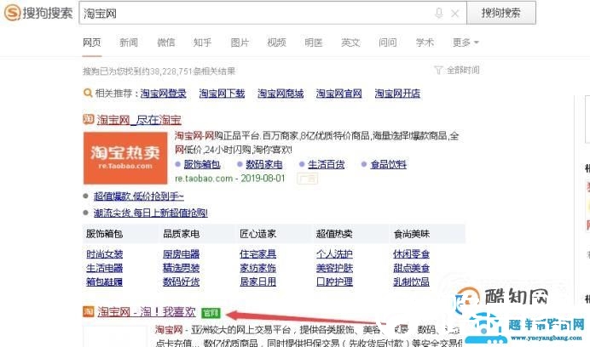Click the 匠心造家 column header
Image resolution: width=590 pixels, height=347 pixels.
point(258,234)
